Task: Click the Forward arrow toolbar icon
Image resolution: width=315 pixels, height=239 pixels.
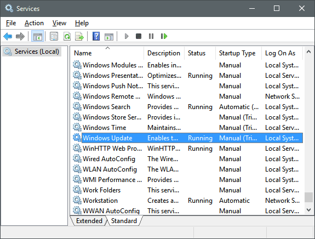Action: point(20,36)
